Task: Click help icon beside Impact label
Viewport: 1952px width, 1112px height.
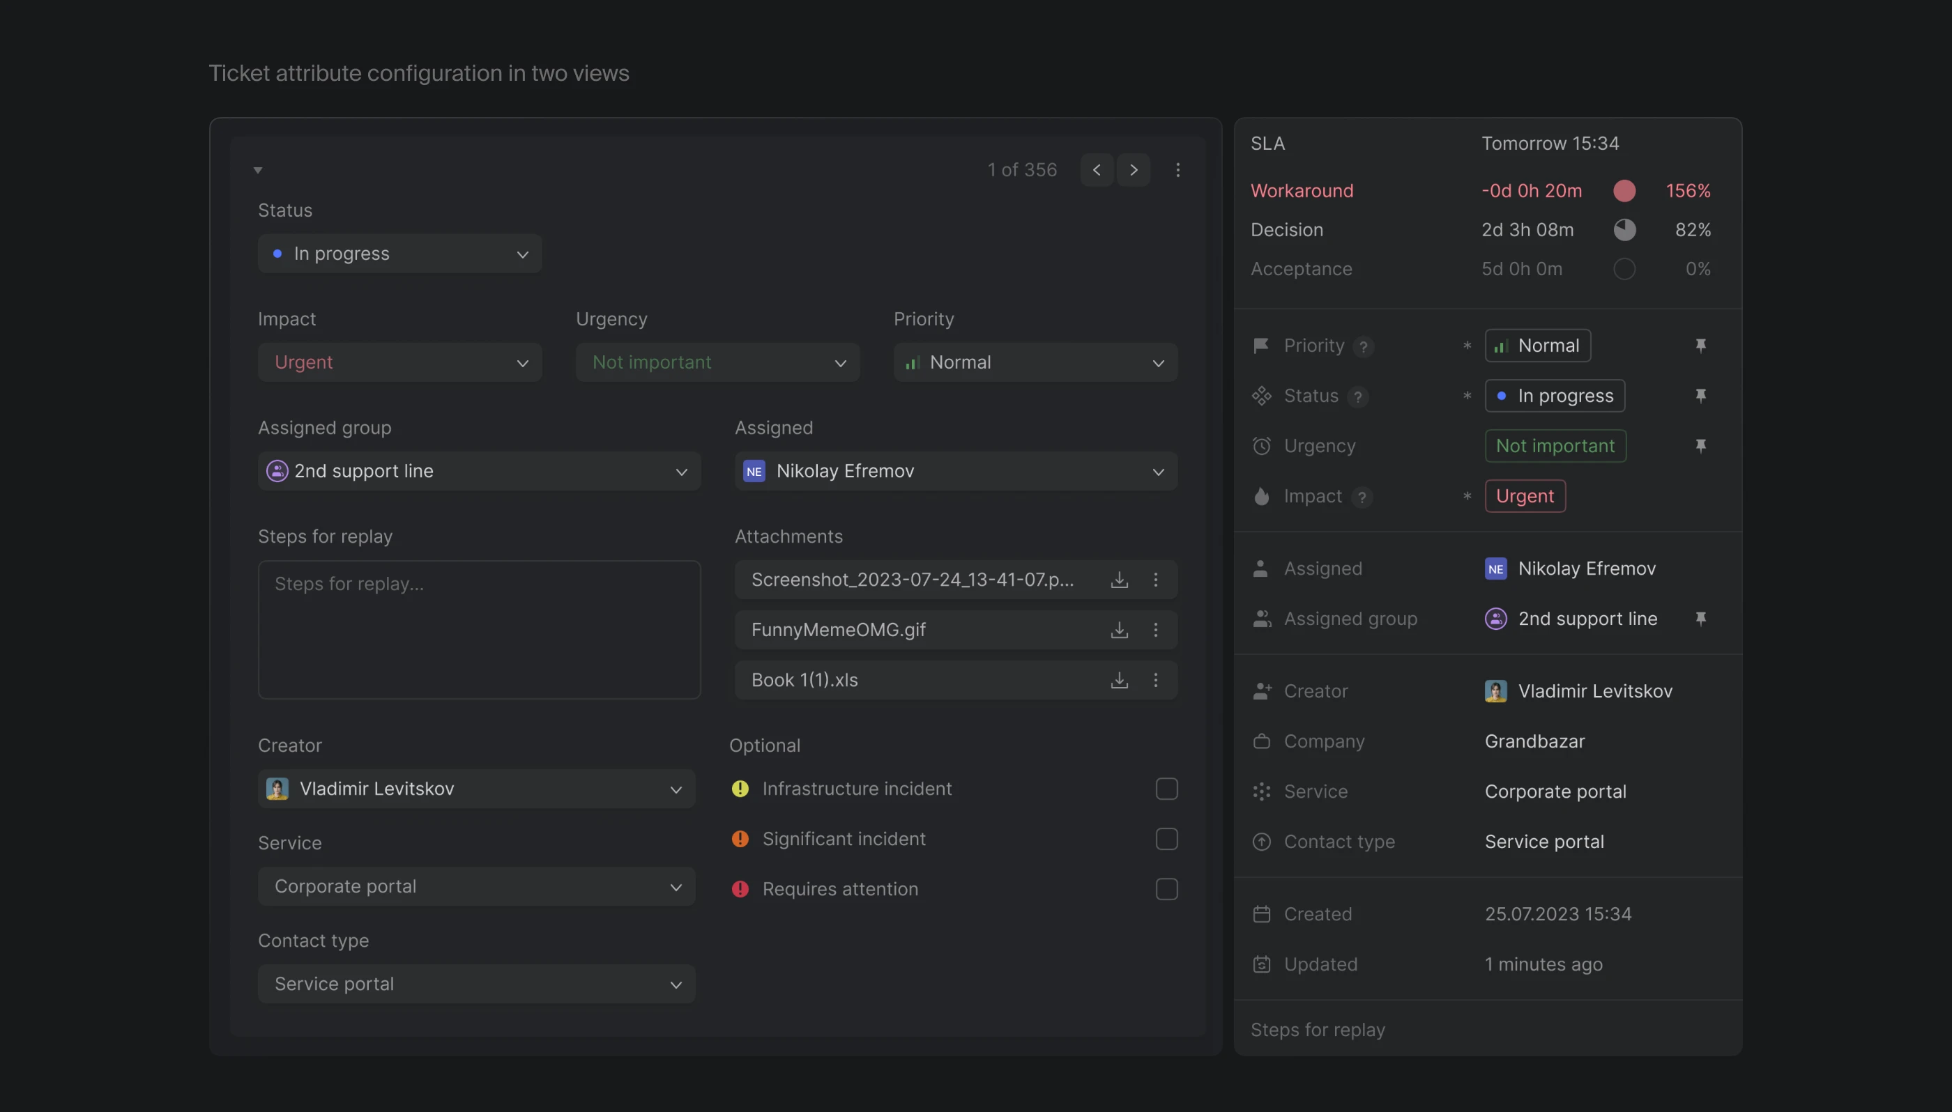Action: [1362, 497]
